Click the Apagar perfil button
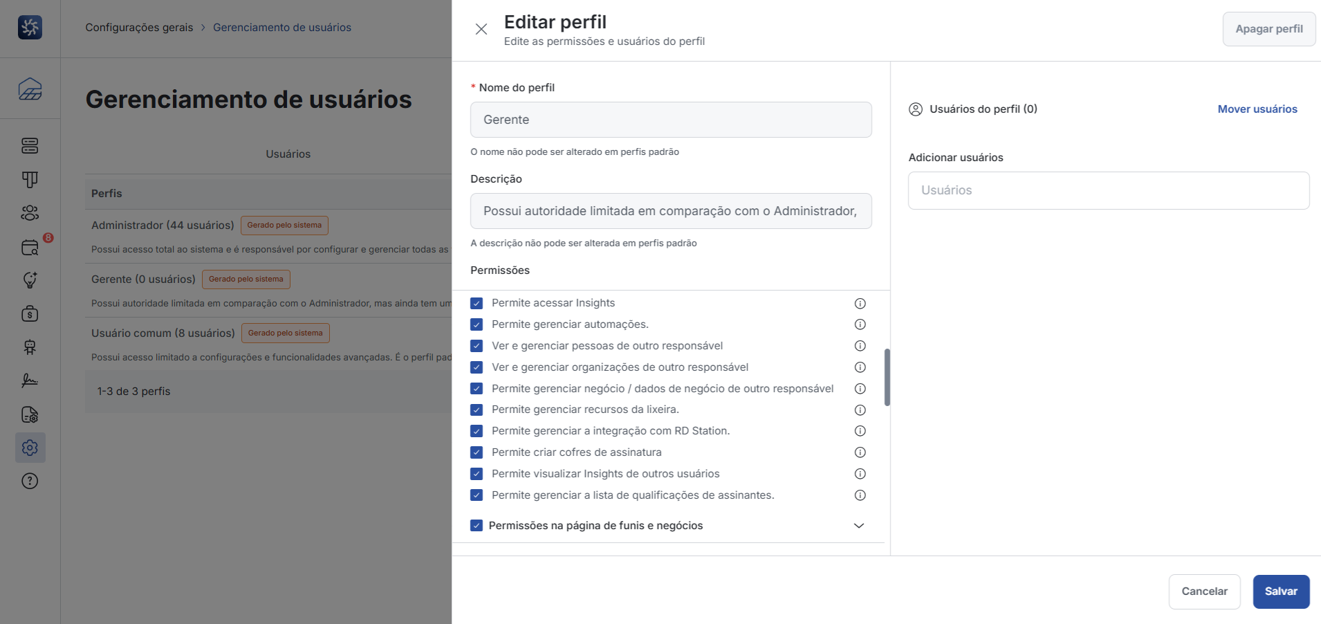This screenshot has width=1321, height=624. 1269,29
